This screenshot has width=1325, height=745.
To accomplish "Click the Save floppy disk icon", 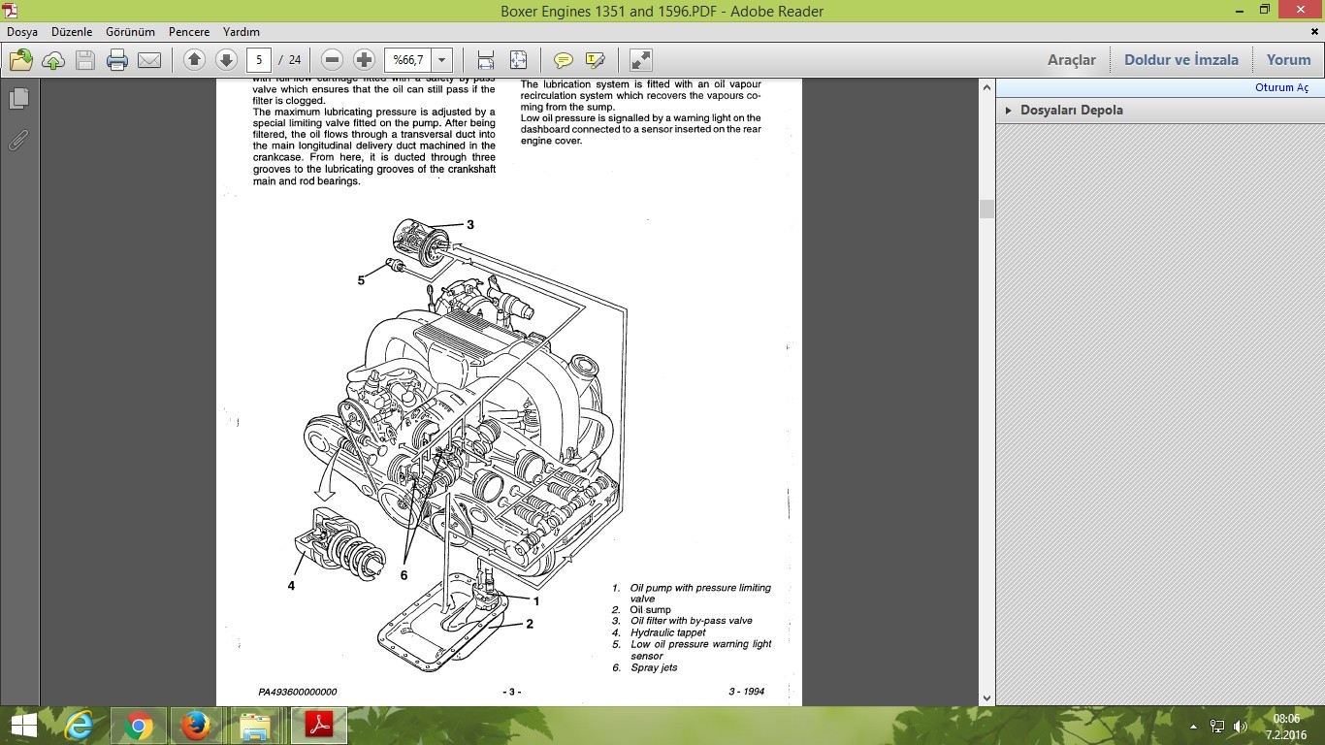I will [85, 60].
